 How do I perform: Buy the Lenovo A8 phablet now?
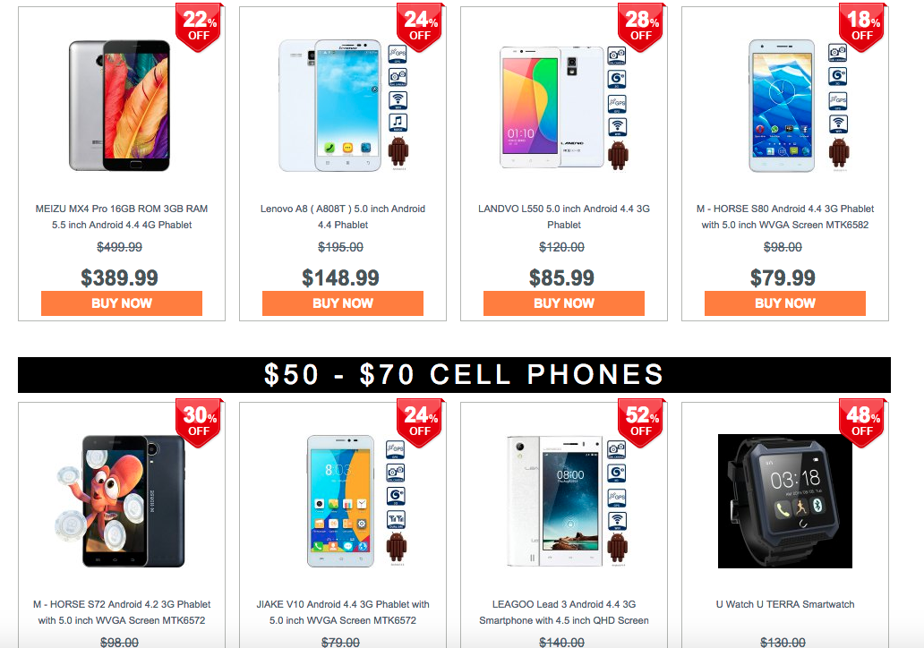tap(343, 303)
